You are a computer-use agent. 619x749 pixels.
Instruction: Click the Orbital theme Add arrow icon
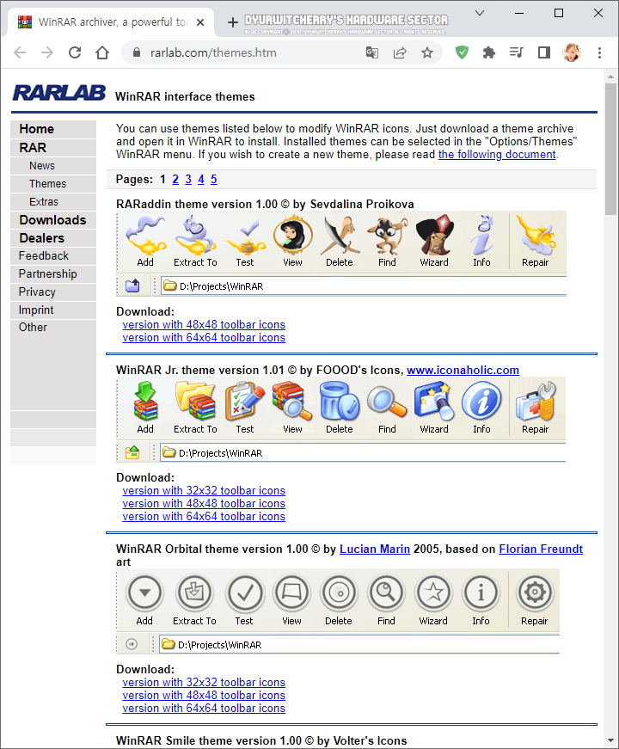pos(144,592)
